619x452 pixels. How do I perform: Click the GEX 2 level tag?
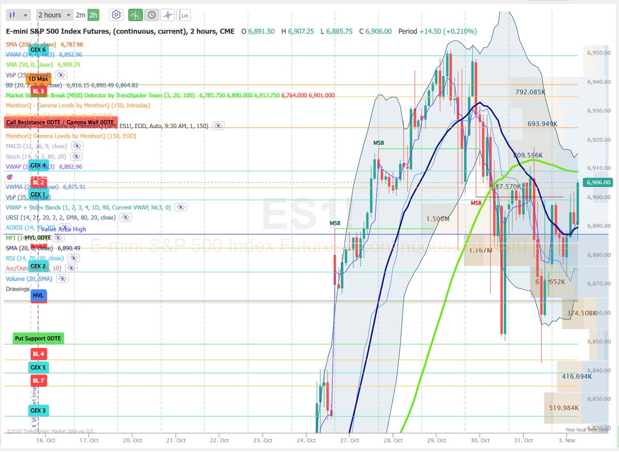coord(38,266)
